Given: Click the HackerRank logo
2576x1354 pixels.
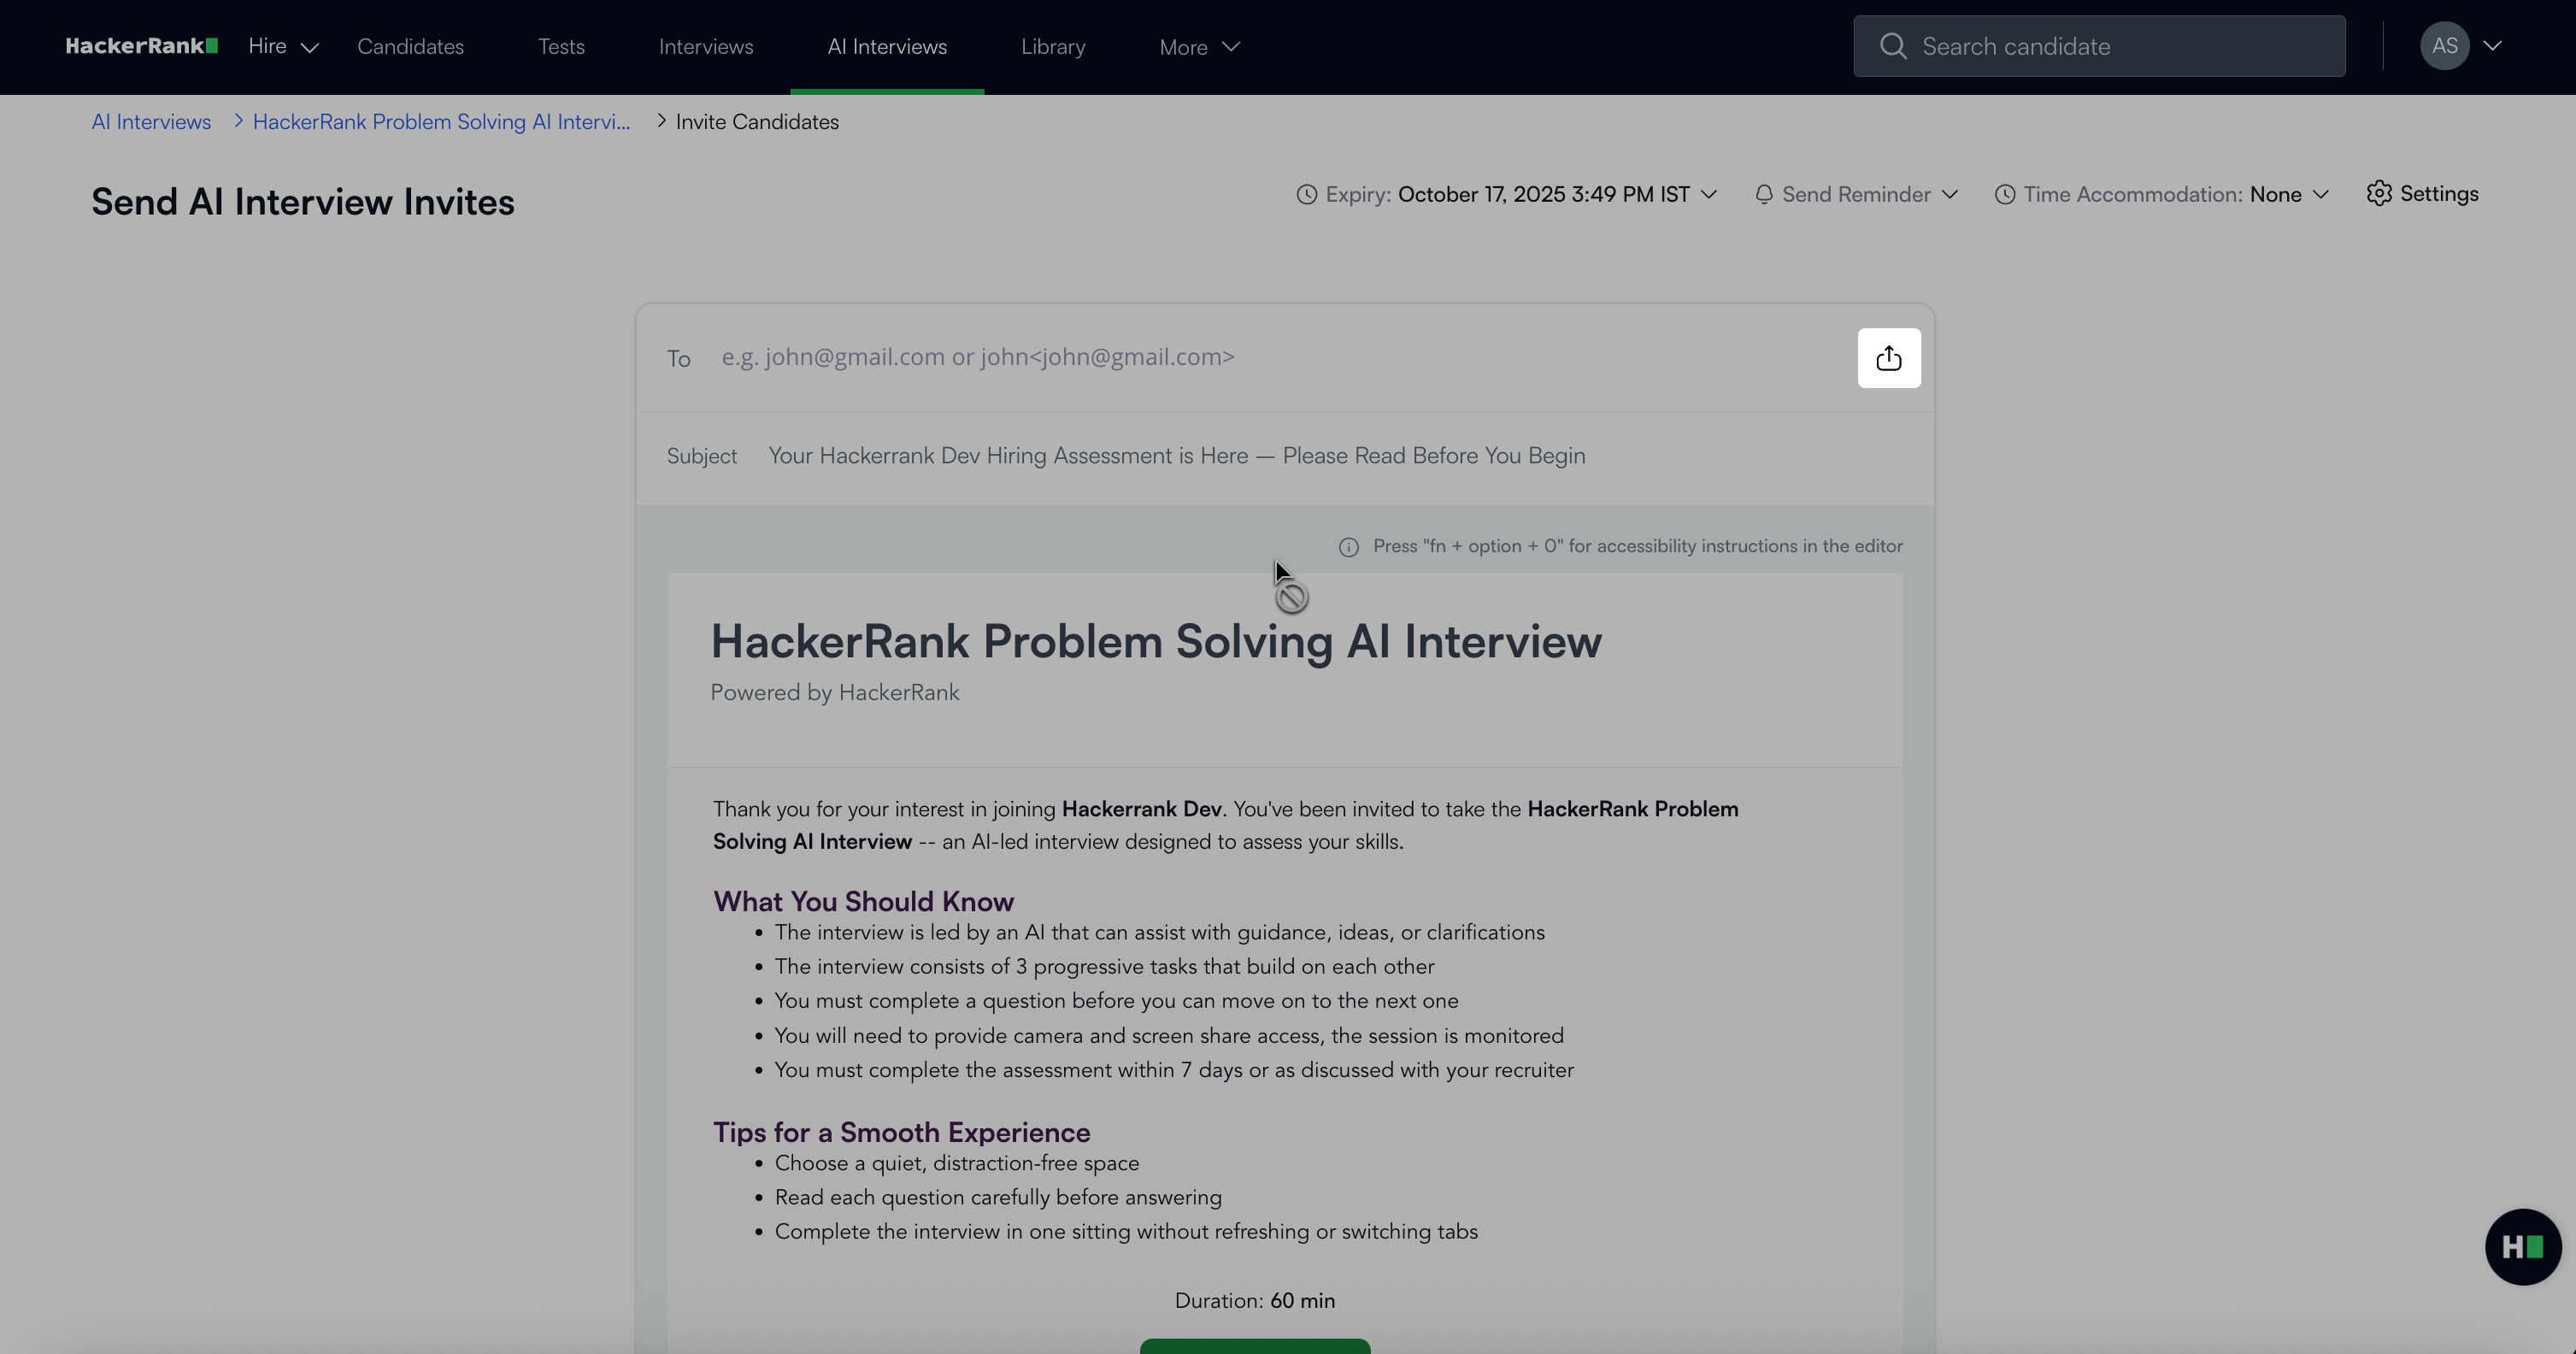Looking at the screenshot, I should tap(141, 46).
